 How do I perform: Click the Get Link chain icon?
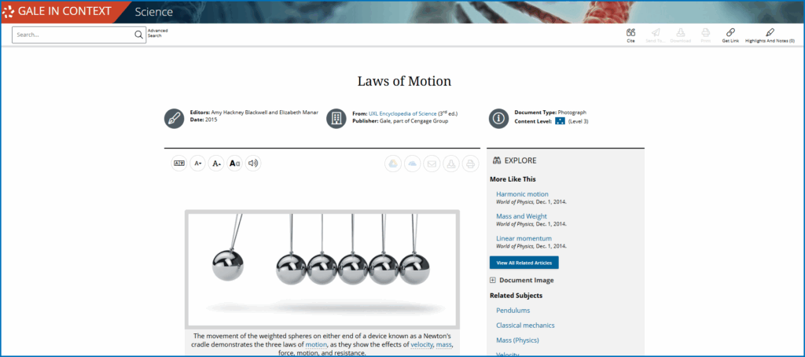pos(730,32)
